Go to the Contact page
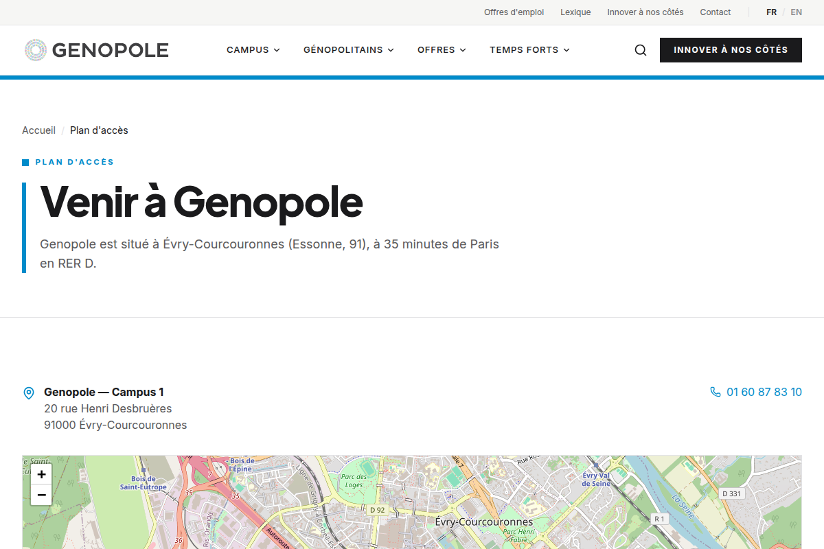This screenshot has height=549, width=824. point(716,12)
